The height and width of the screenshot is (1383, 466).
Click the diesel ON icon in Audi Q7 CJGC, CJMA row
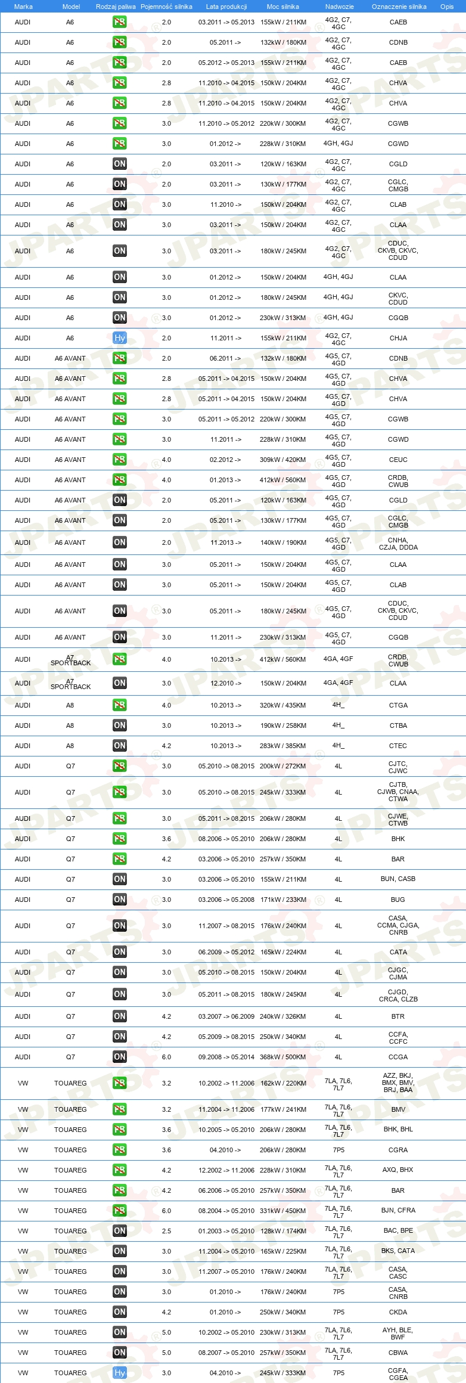click(120, 972)
